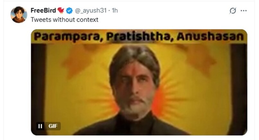Open FreeBird's profile avatar

point(19,14)
